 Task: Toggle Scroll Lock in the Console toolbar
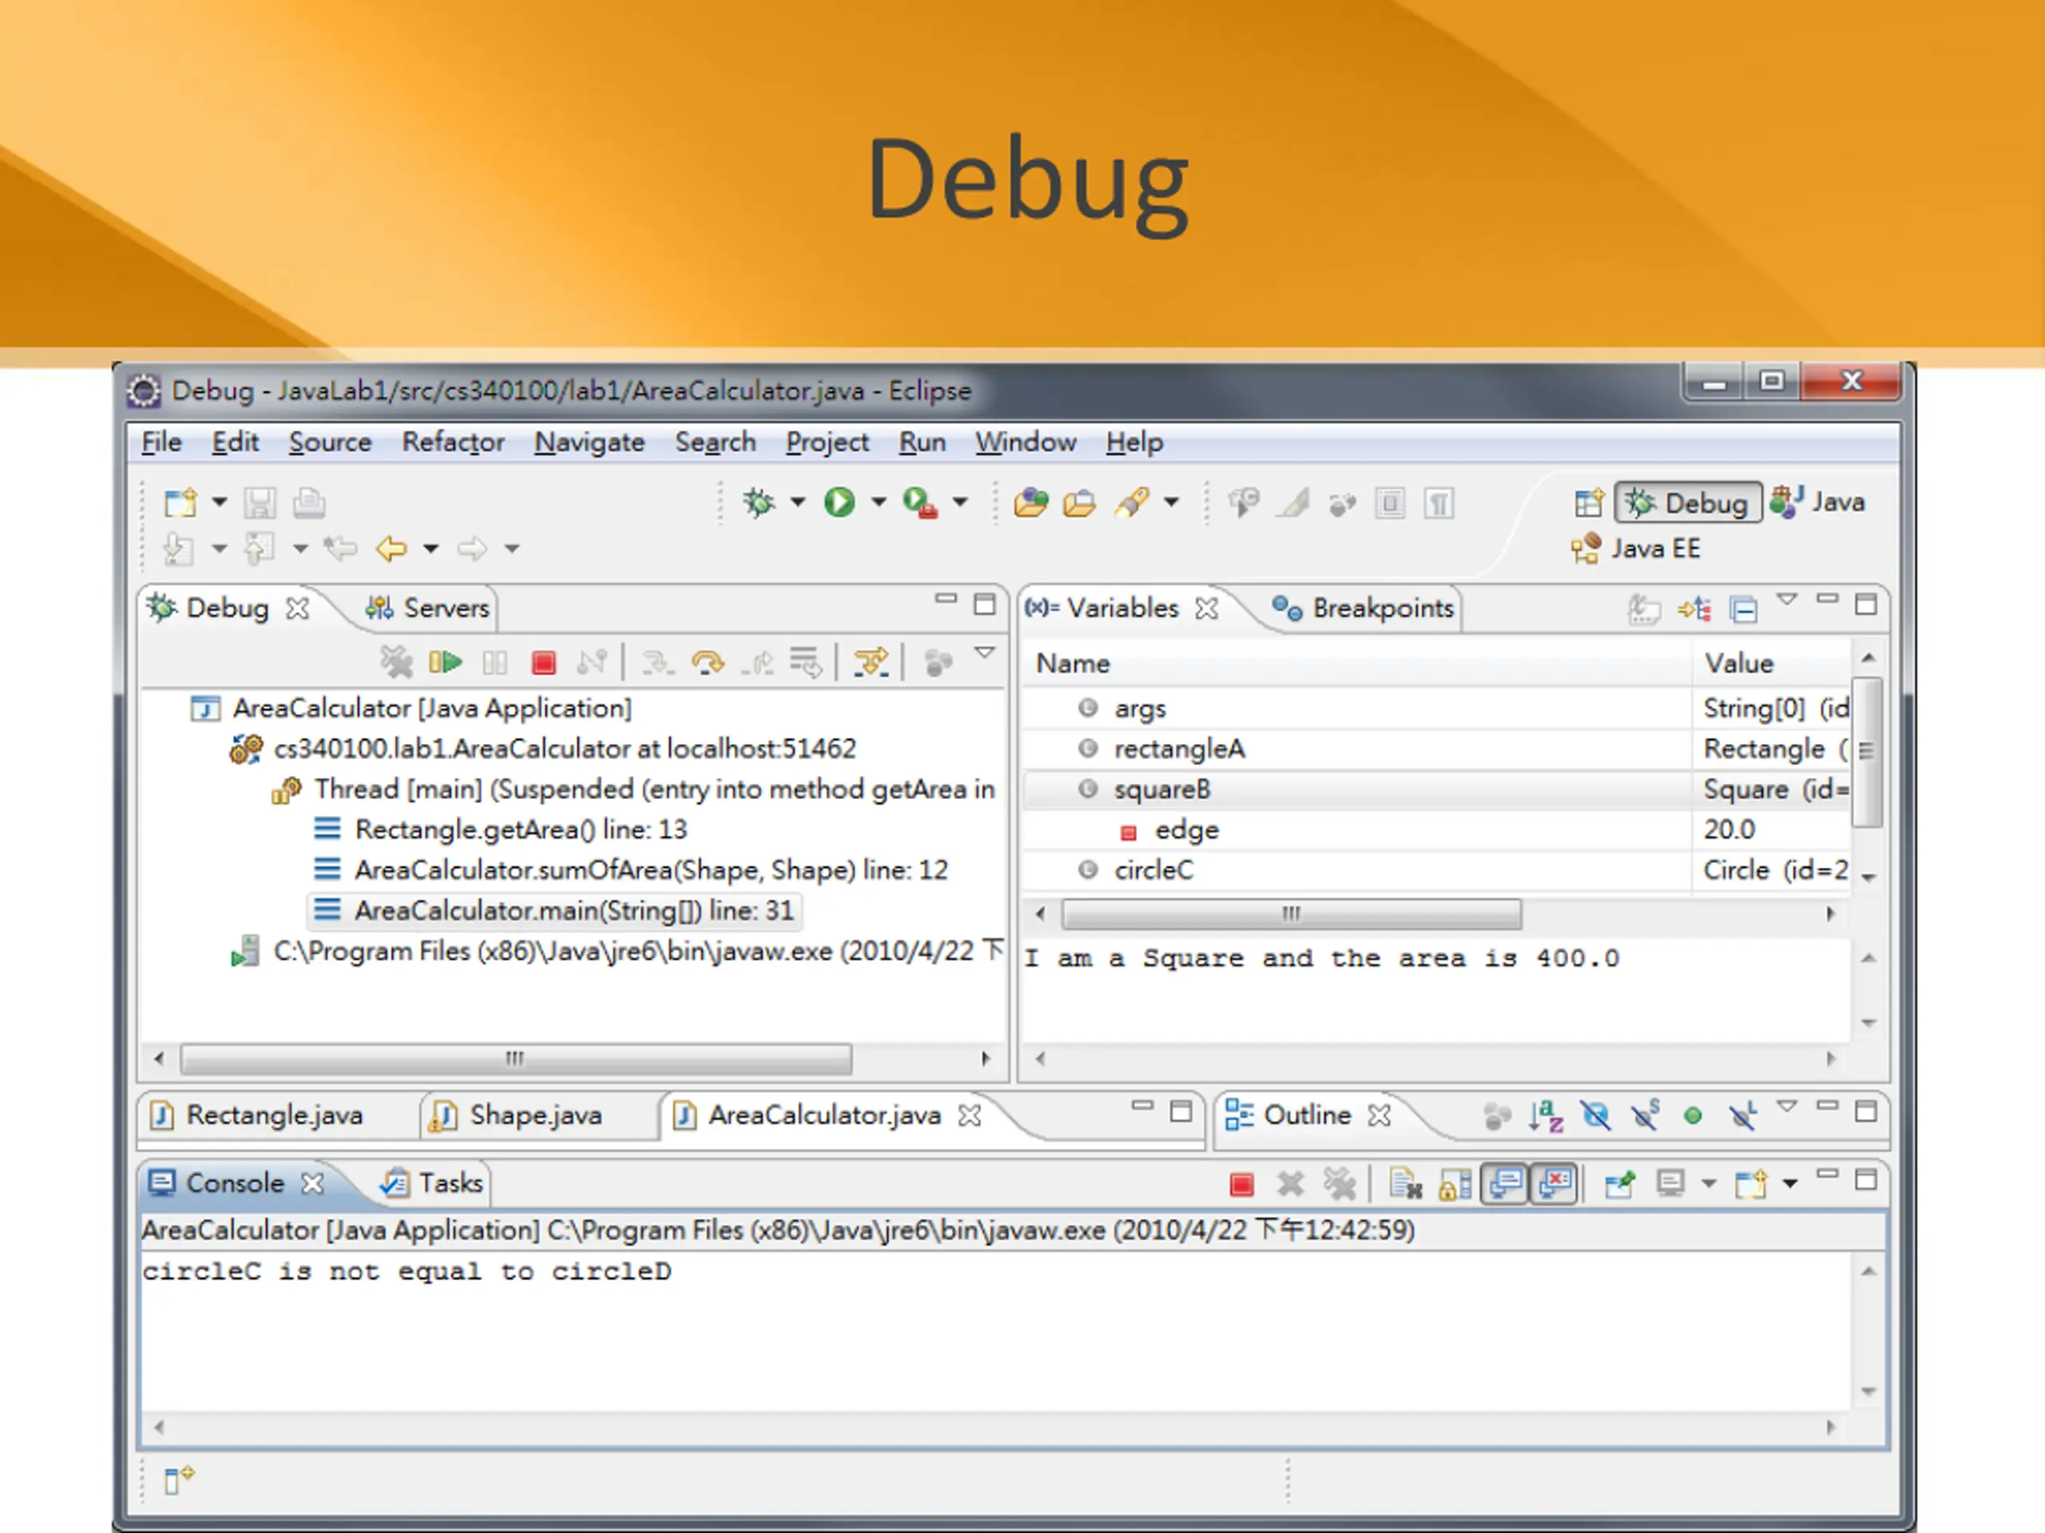tap(1455, 1184)
